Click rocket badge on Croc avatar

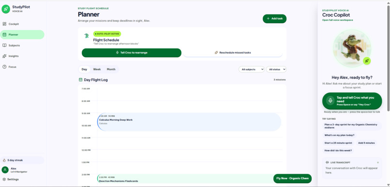tap(366, 60)
